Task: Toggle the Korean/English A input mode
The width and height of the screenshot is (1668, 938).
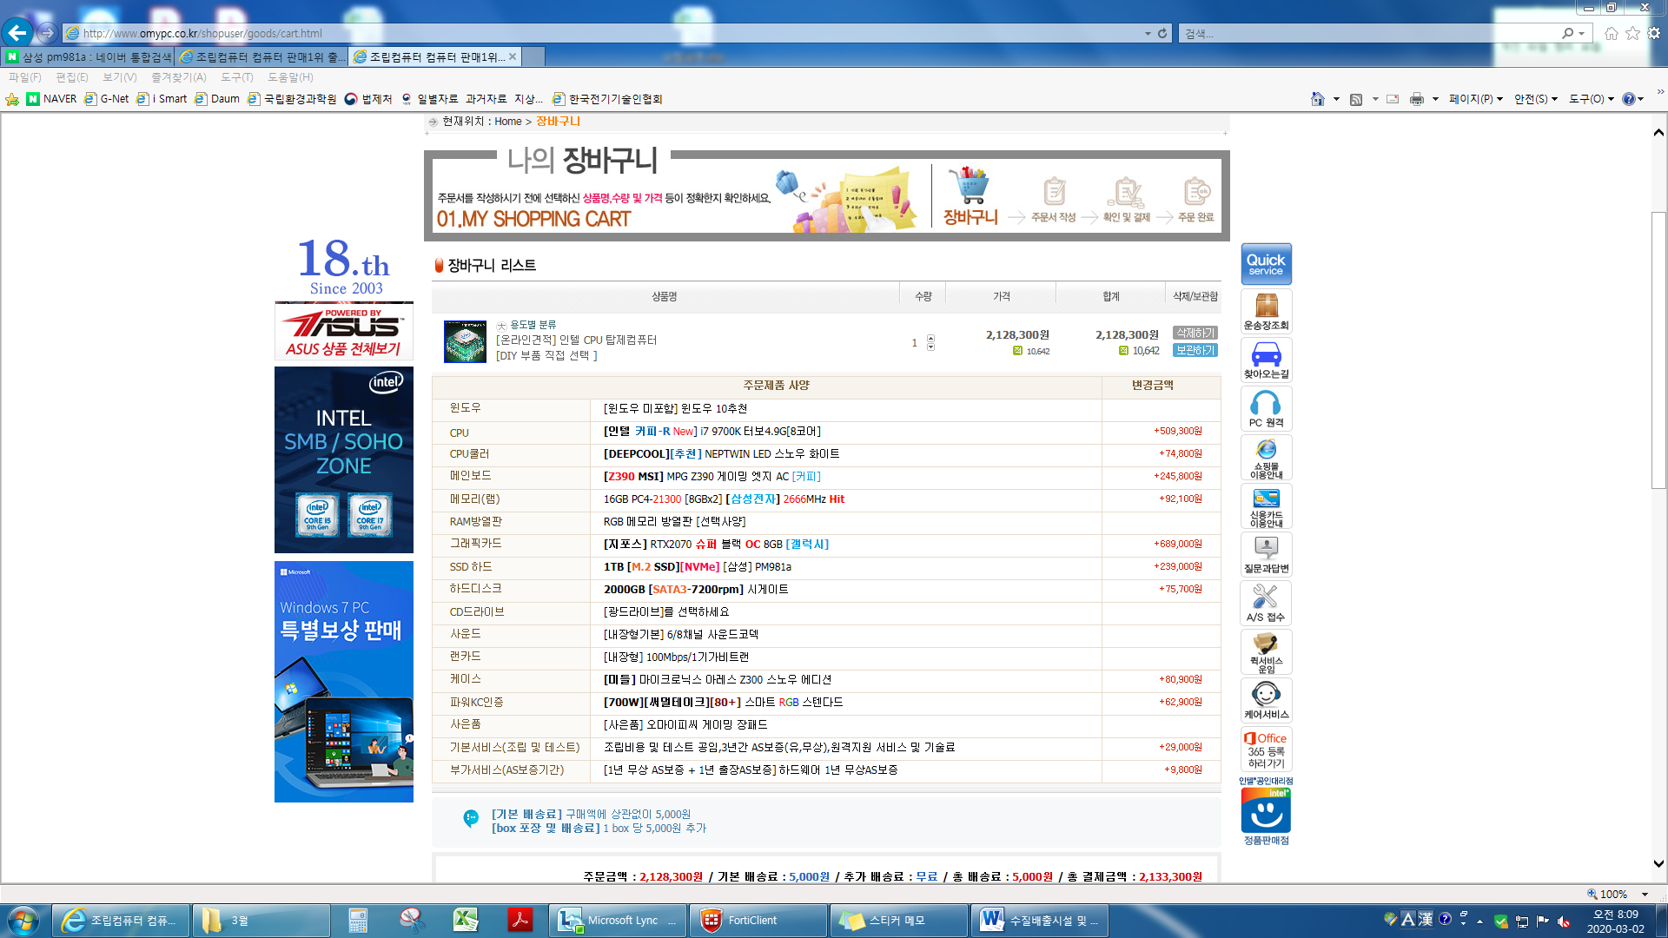Action: tap(1408, 919)
